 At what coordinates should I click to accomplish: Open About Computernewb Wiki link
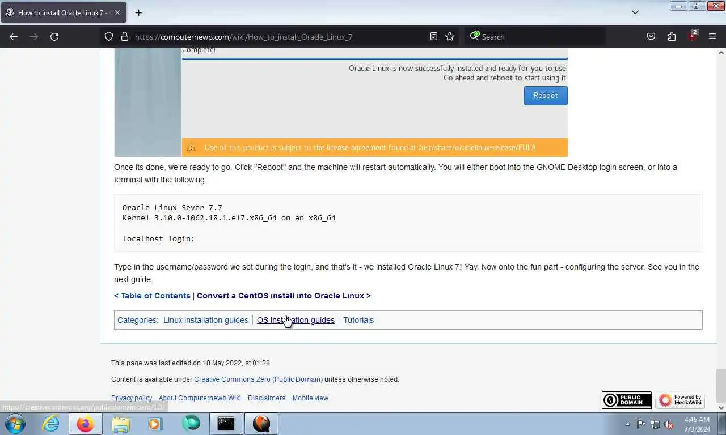200,398
